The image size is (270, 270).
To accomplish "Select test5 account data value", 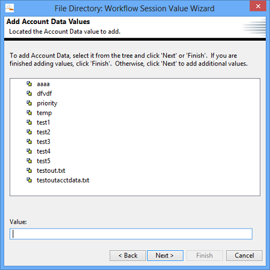I will [43, 161].
